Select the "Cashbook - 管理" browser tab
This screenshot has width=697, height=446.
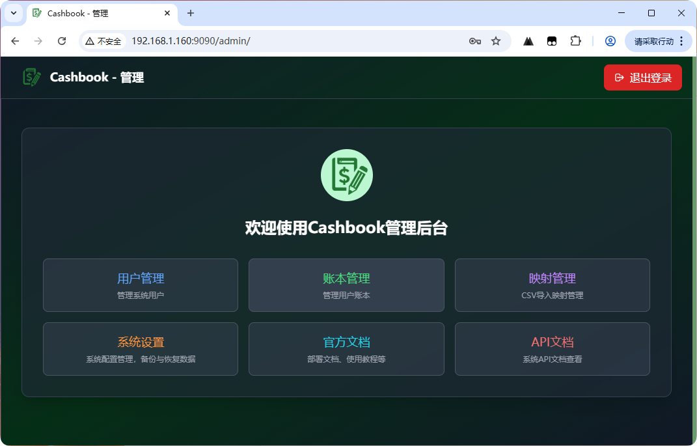pos(98,13)
